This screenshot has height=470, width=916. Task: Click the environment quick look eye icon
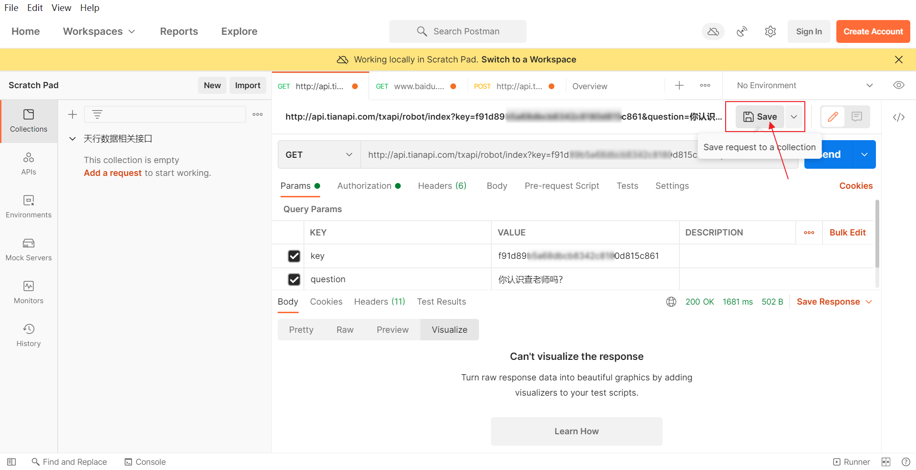[898, 85]
